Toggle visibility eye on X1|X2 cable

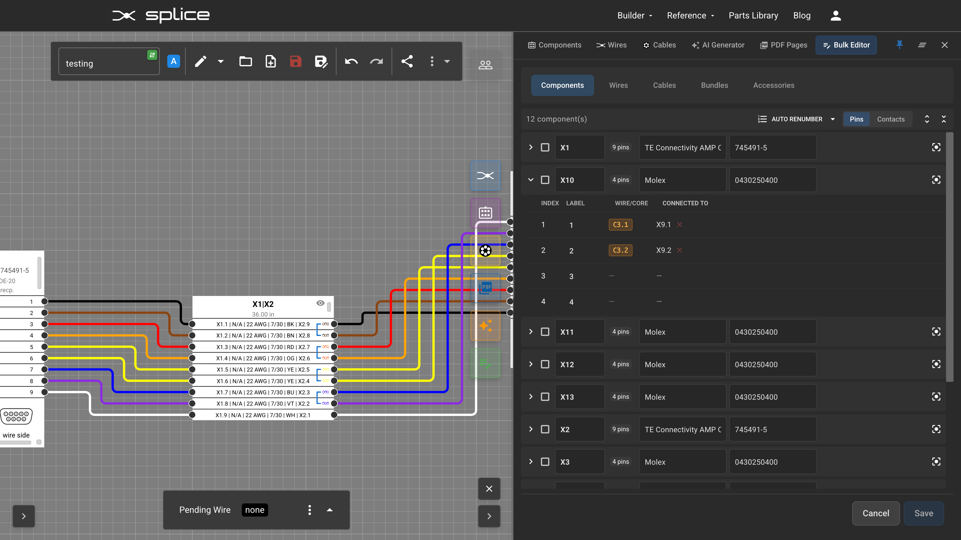[320, 303]
